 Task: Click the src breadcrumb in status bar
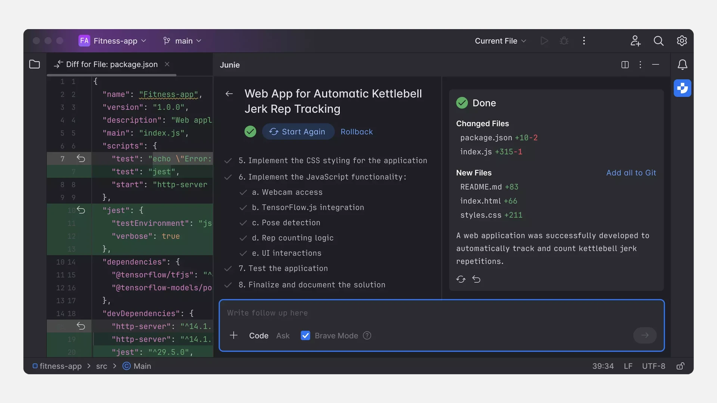101,366
